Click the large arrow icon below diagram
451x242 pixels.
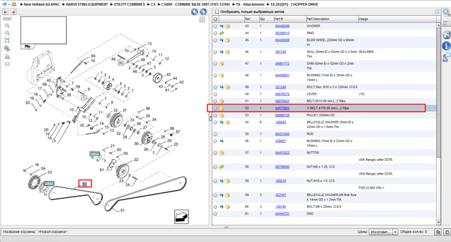(181, 217)
